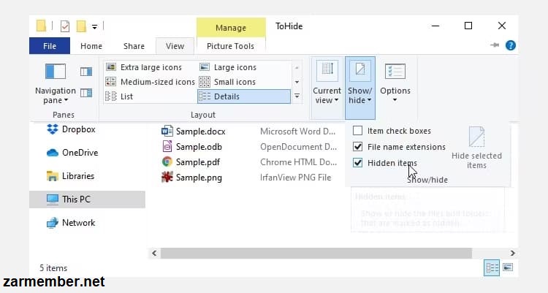Open Customize Quick Access Toolbar dropdown

(x=94, y=26)
